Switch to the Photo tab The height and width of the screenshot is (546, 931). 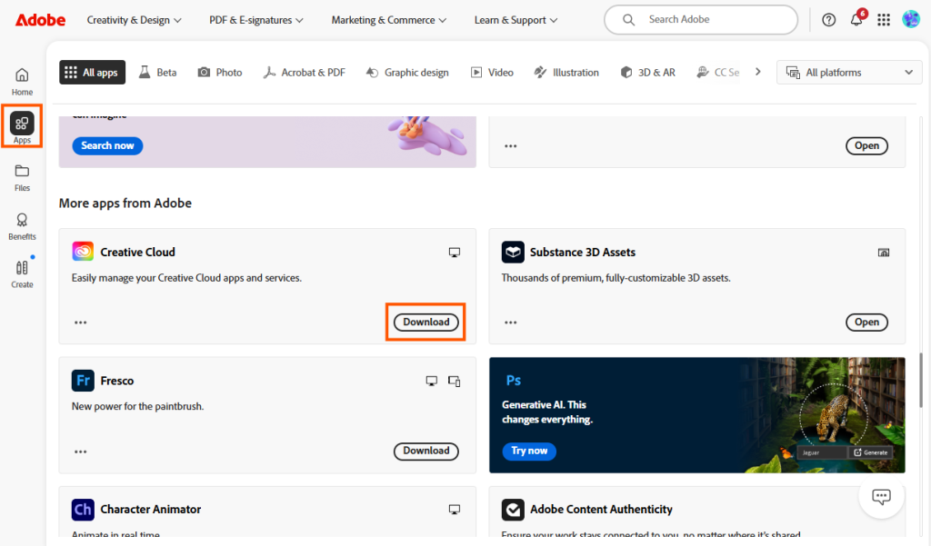coord(220,73)
